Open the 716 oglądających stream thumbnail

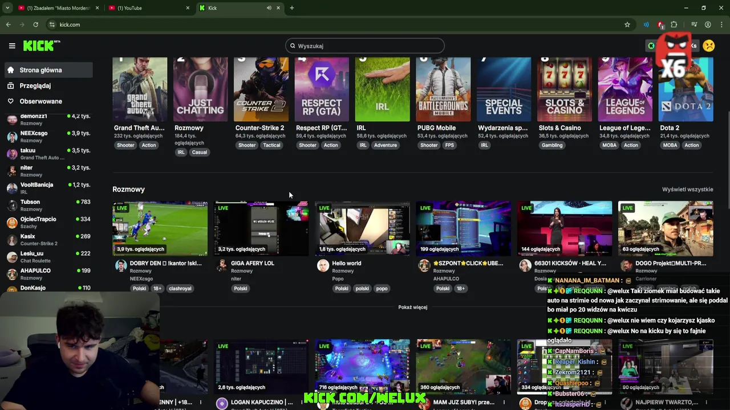pyautogui.click(x=362, y=367)
